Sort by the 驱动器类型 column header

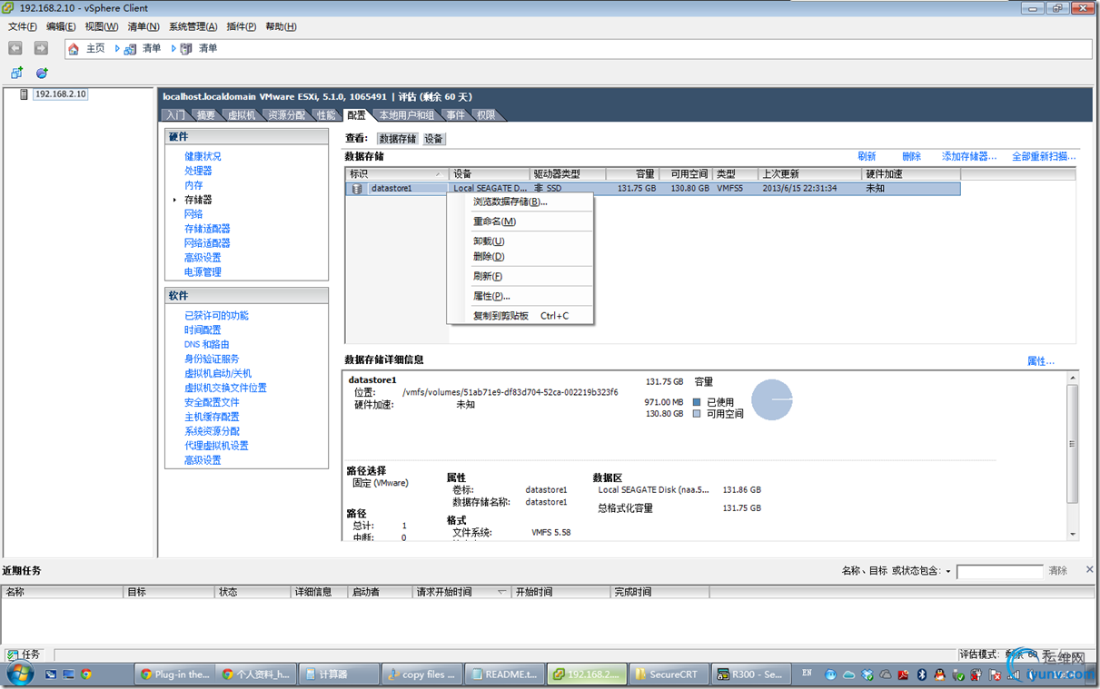tap(568, 173)
